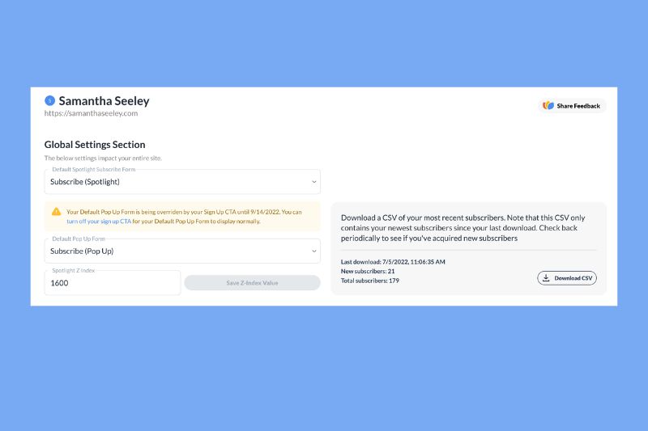Click the blue avatar icon beside Samantha Seeley
648x431 pixels.
[x=49, y=100]
